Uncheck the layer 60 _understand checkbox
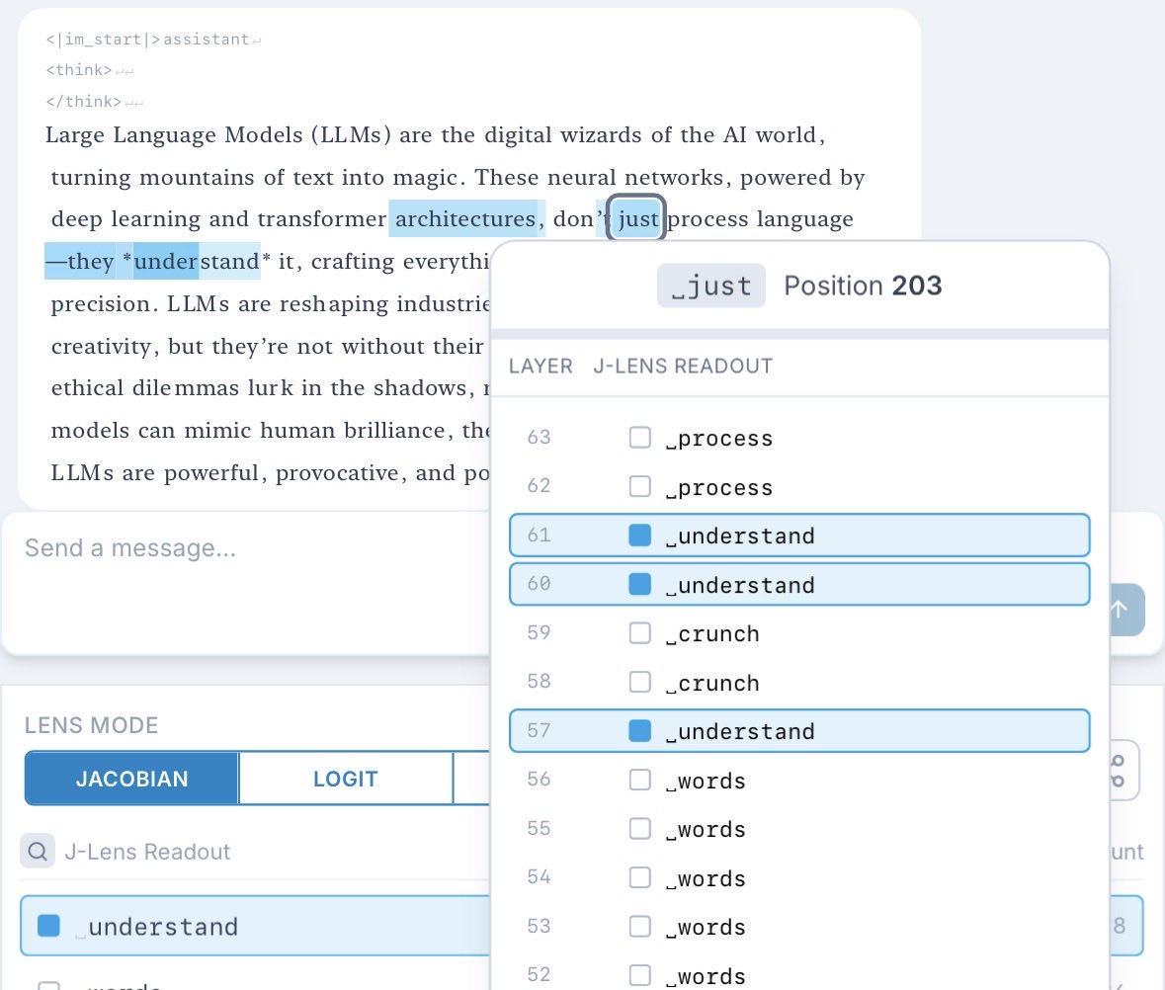This screenshot has height=990, width=1165. coord(639,584)
